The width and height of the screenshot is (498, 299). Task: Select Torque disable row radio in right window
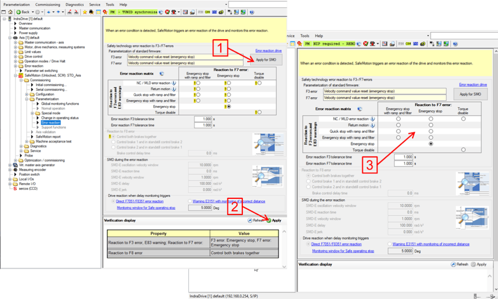pyautogui.click(x=464, y=150)
